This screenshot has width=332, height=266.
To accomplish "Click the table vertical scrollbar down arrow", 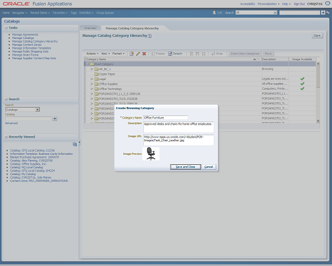I will [318, 121].
